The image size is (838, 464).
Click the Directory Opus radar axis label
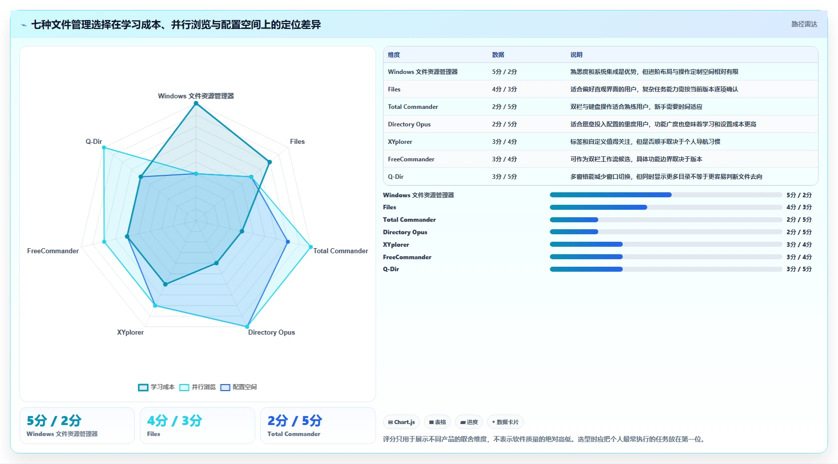click(x=271, y=332)
